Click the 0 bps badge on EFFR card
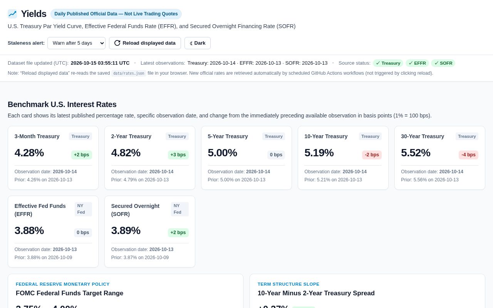Image resolution: width=493 pixels, height=308 pixels. (x=83, y=233)
